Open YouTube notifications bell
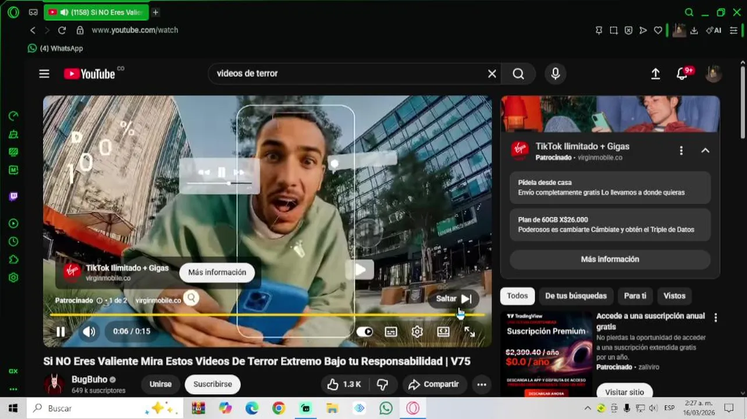Image resolution: width=747 pixels, height=419 pixels. tap(682, 74)
